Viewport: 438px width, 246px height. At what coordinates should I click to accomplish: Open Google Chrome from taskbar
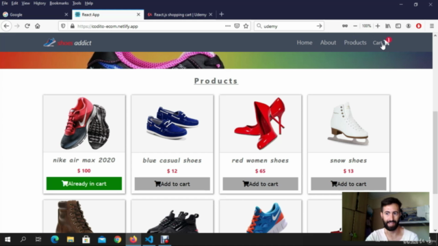tap(118, 239)
